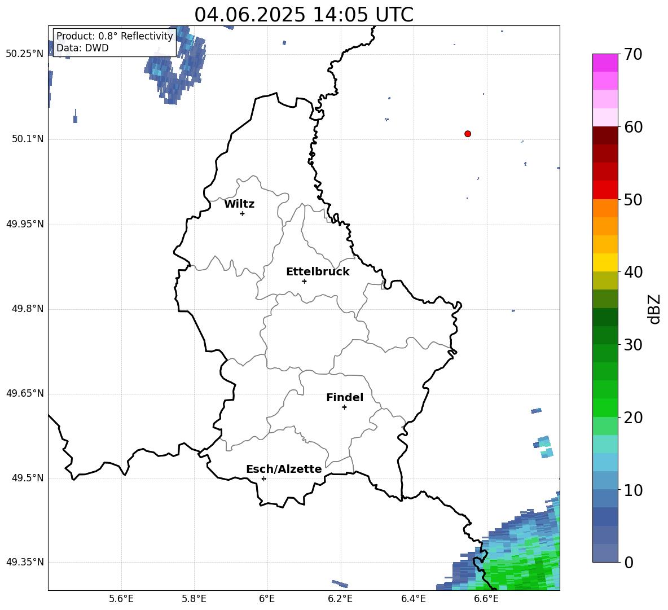Click the 6°E longitude label
668x610 pixels.
coord(267,599)
